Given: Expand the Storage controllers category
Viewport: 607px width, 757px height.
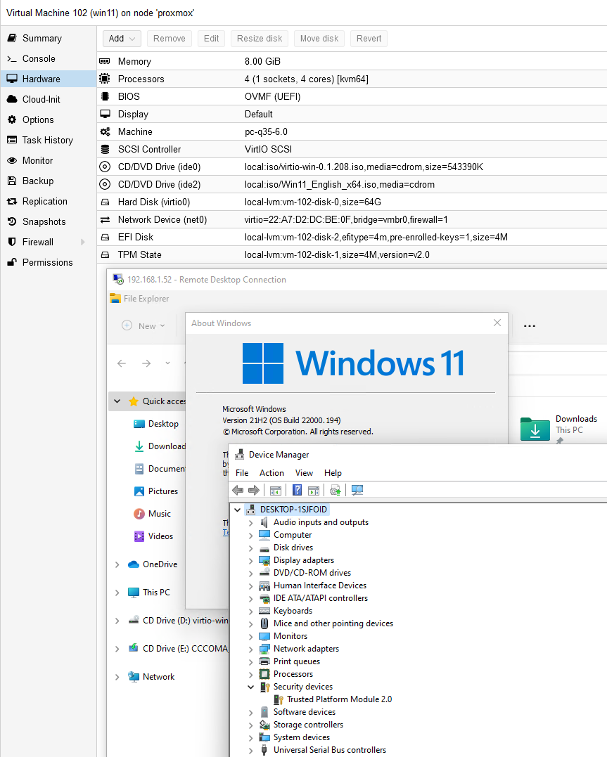Looking at the screenshot, I should click(250, 725).
